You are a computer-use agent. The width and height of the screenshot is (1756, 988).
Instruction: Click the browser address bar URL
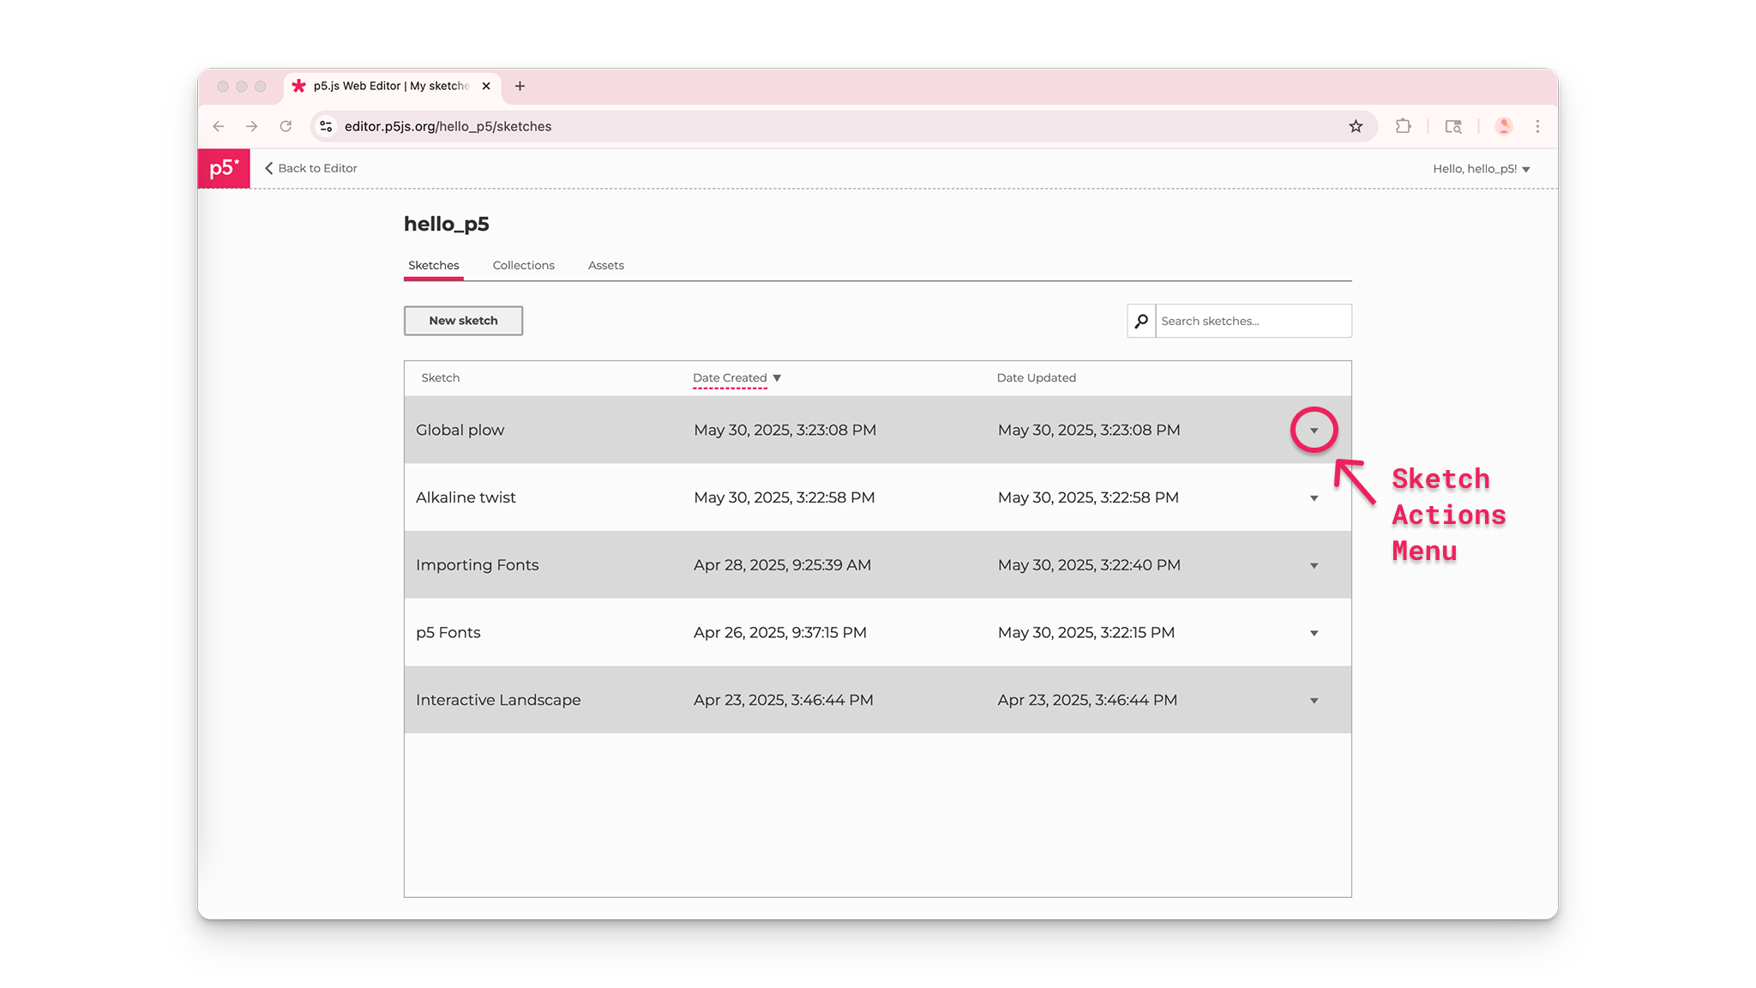tap(448, 126)
